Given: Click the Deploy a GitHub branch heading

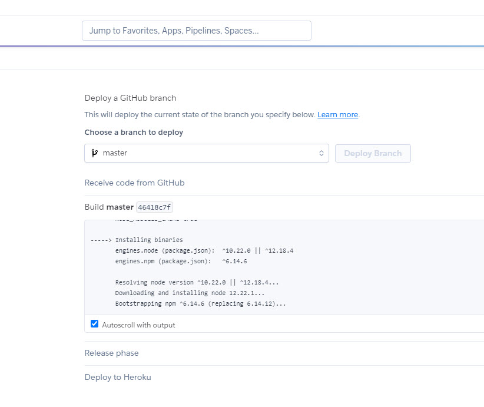Looking at the screenshot, I should click(130, 98).
